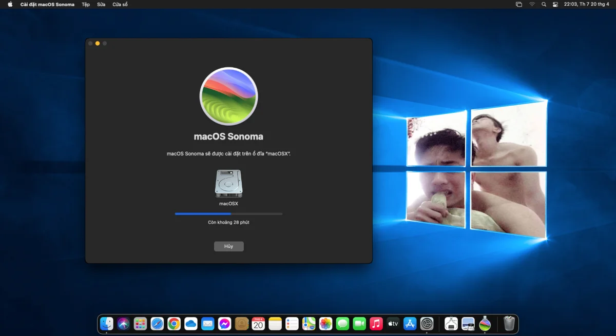Screen dimensions: 616x336
Task: Launch Siri from the dock
Action: point(123,324)
